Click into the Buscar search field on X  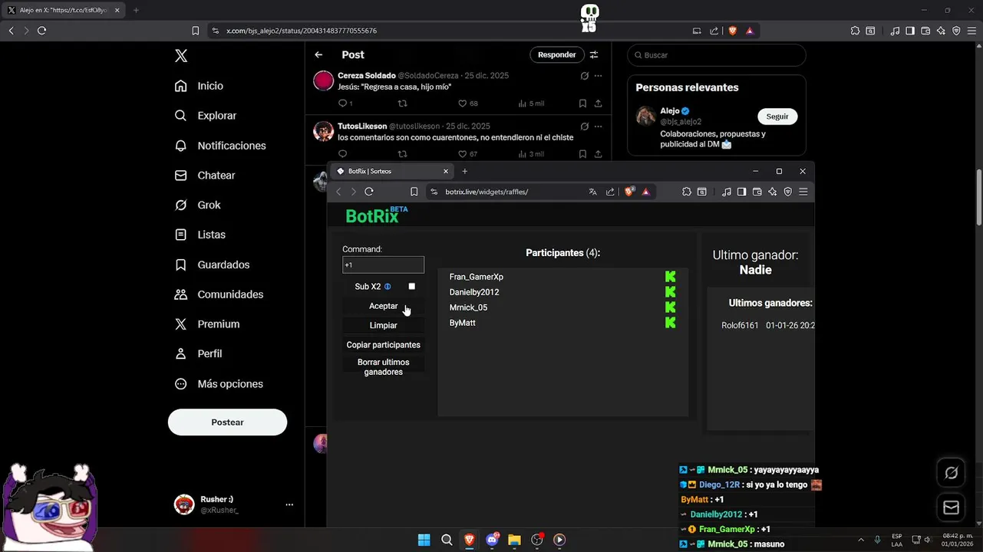(x=717, y=55)
